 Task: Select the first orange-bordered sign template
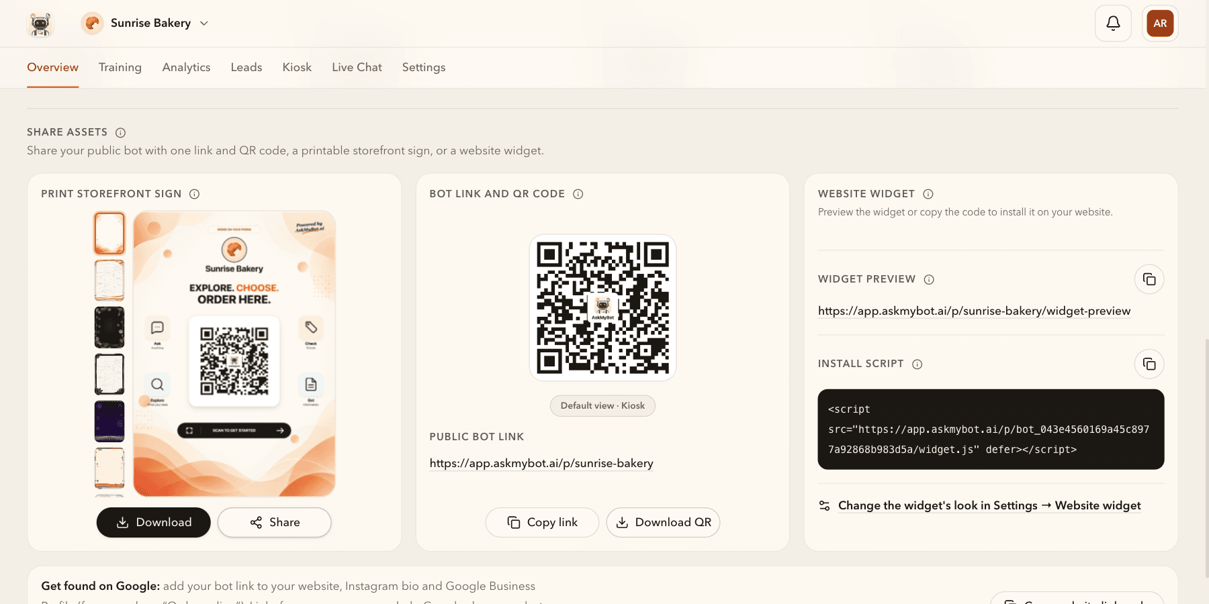point(109,233)
